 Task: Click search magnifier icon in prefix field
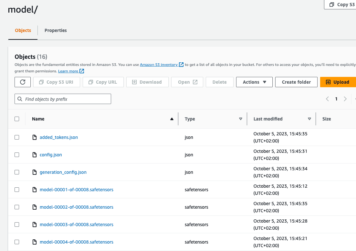(x=20, y=99)
